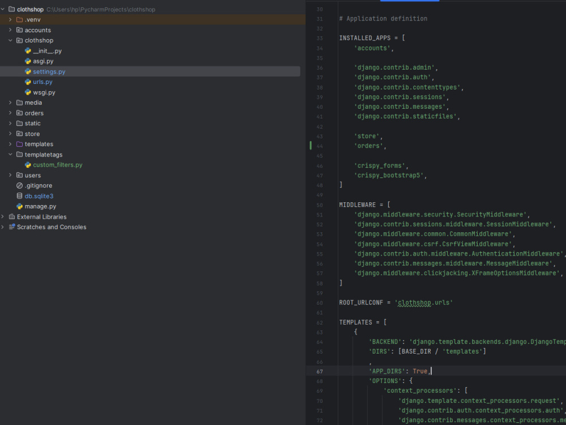The image size is (566, 425).
Task: Collapse the templatetags folder chevron
Action: [x=10, y=155]
